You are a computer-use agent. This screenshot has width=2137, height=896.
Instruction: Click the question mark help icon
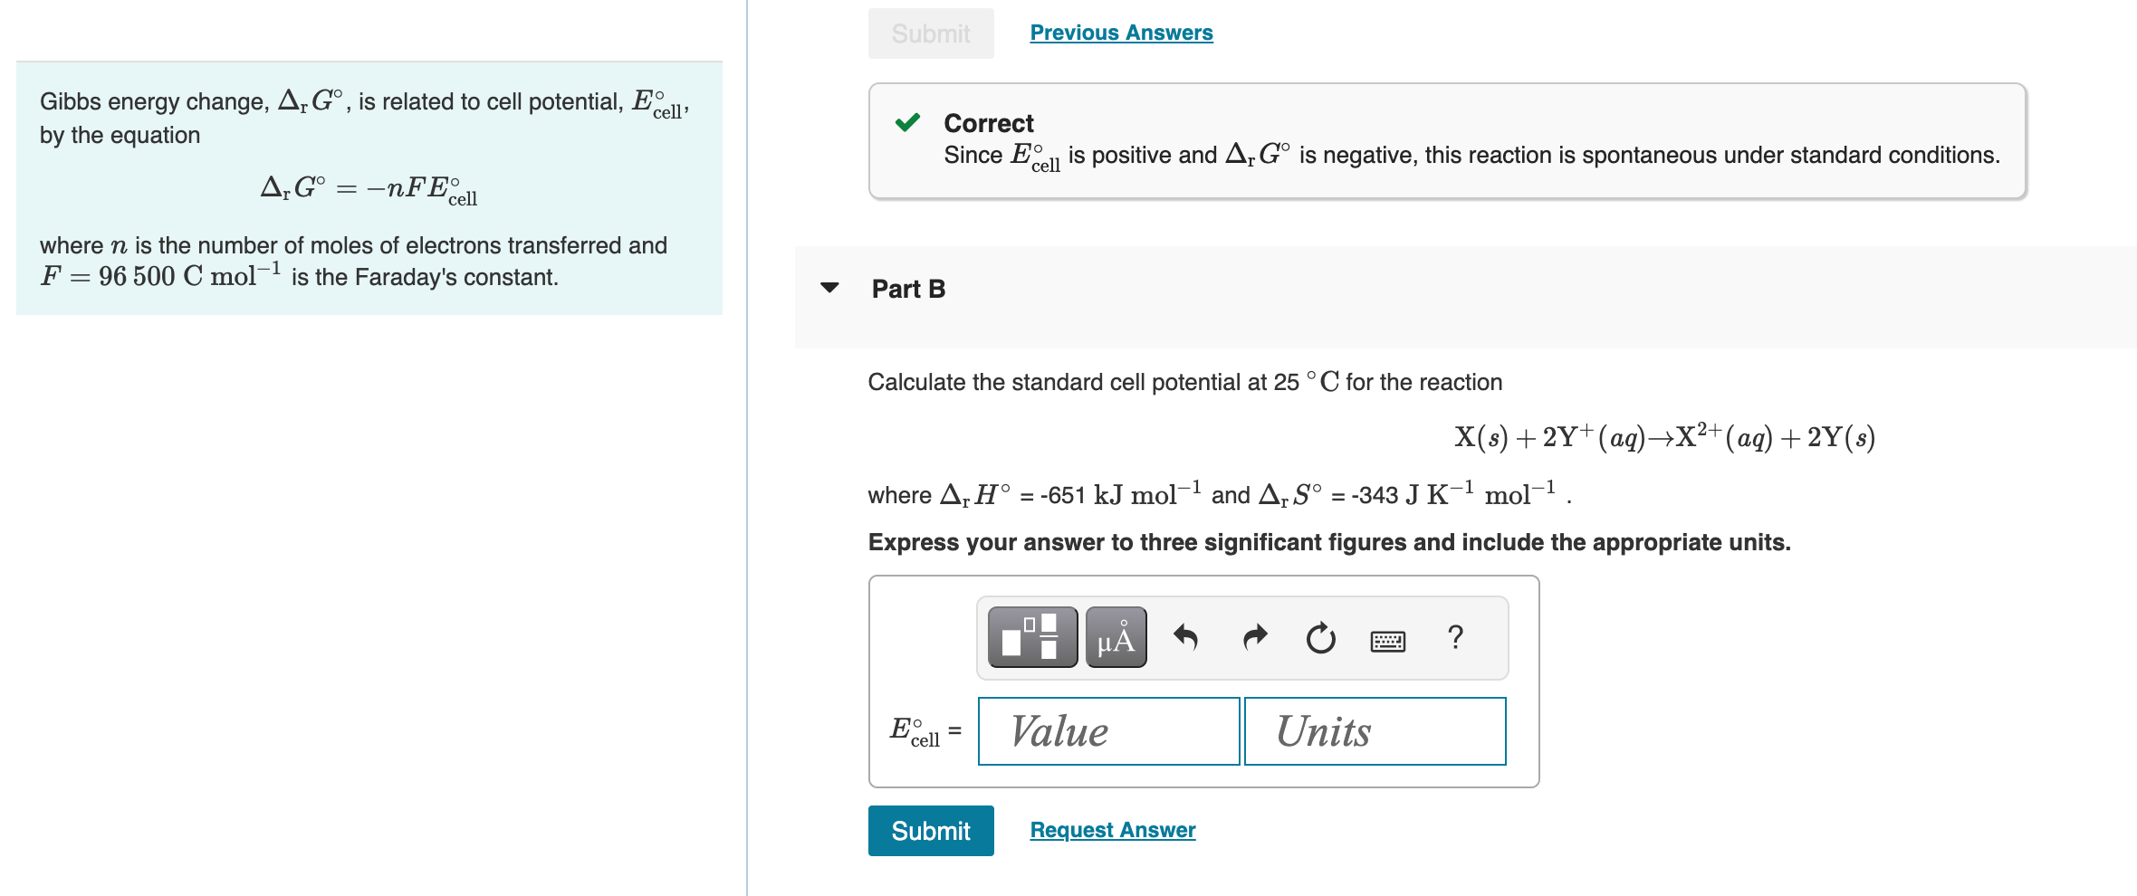[1458, 637]
